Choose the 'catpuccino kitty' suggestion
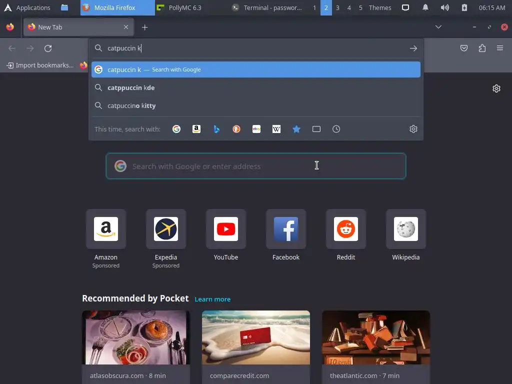The height and width of the screenshot is (384, 512). tap(255, 105)
